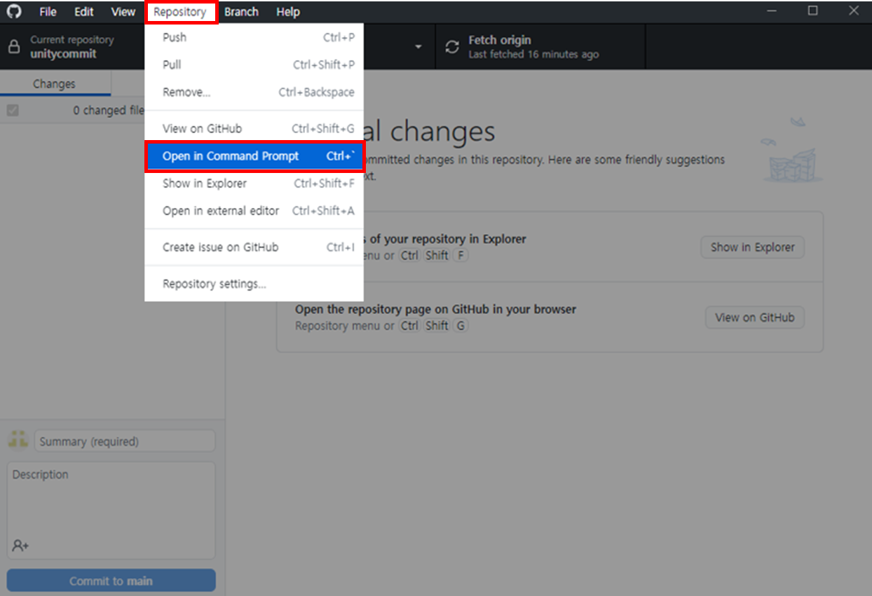Click the Commit to main button
Viewport: 872px width, 596px height.
point(111,580)
